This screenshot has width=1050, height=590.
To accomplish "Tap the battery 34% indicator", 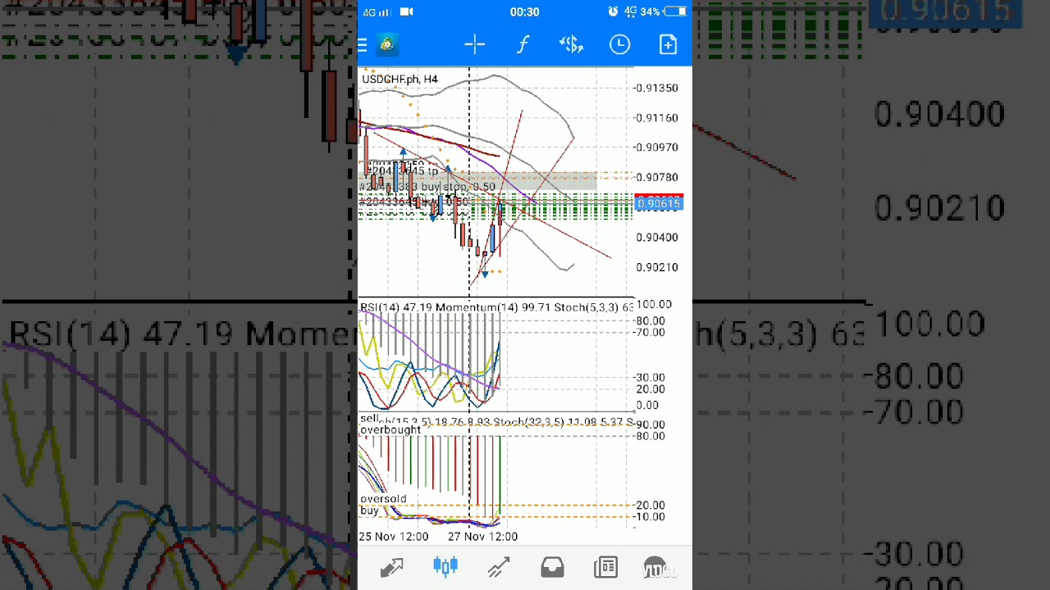I will (665, 11).
